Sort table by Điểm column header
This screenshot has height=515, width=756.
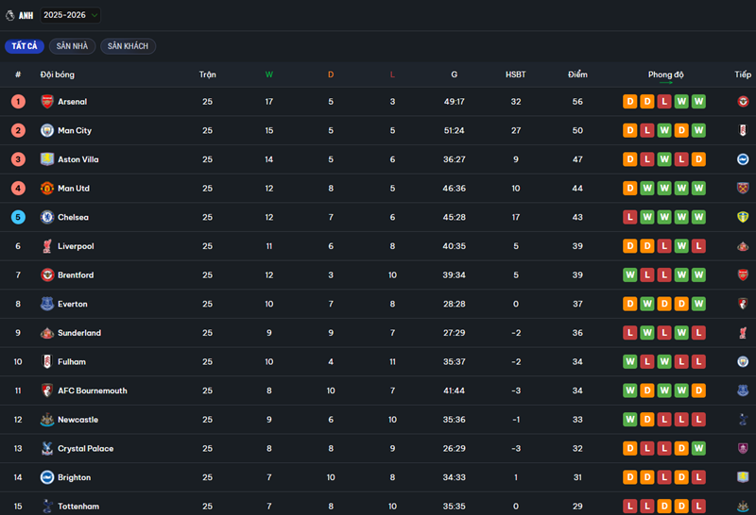[x=577, y=75]
